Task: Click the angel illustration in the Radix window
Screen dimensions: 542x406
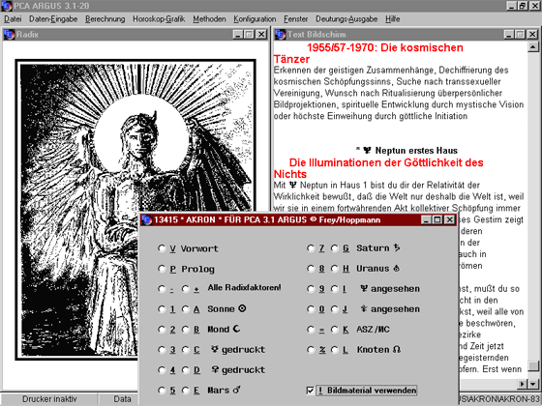Action: click(135, 210)
